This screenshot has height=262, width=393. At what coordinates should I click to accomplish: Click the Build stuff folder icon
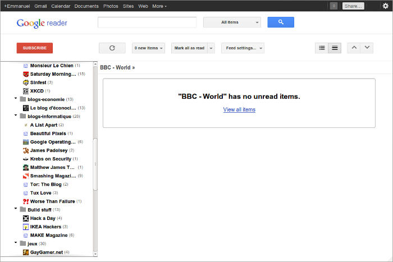coord(23,209)
